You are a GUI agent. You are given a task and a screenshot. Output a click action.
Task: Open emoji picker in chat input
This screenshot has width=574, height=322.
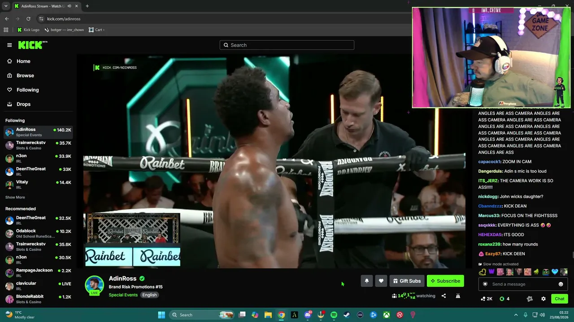pyautogui.click(x=561, y=284)
